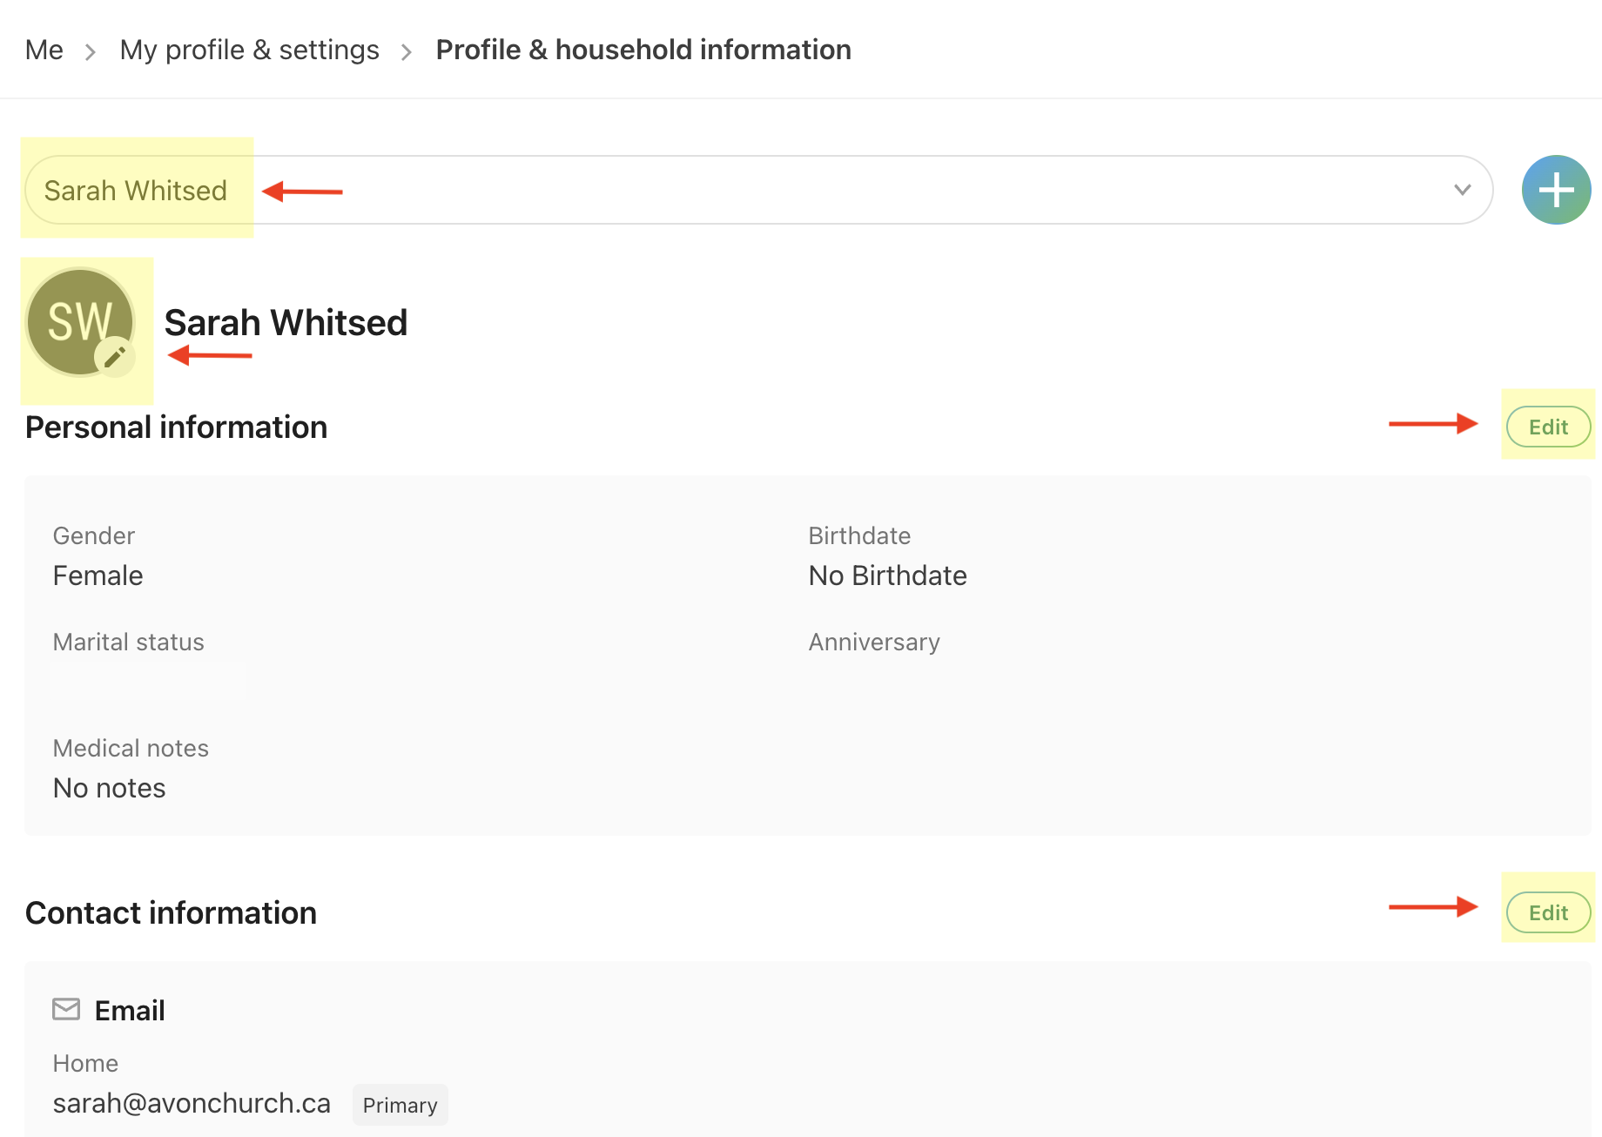Expand the household member dropdown arrow
This screenshot has height=1137, width=1602.
point(1462,190)
